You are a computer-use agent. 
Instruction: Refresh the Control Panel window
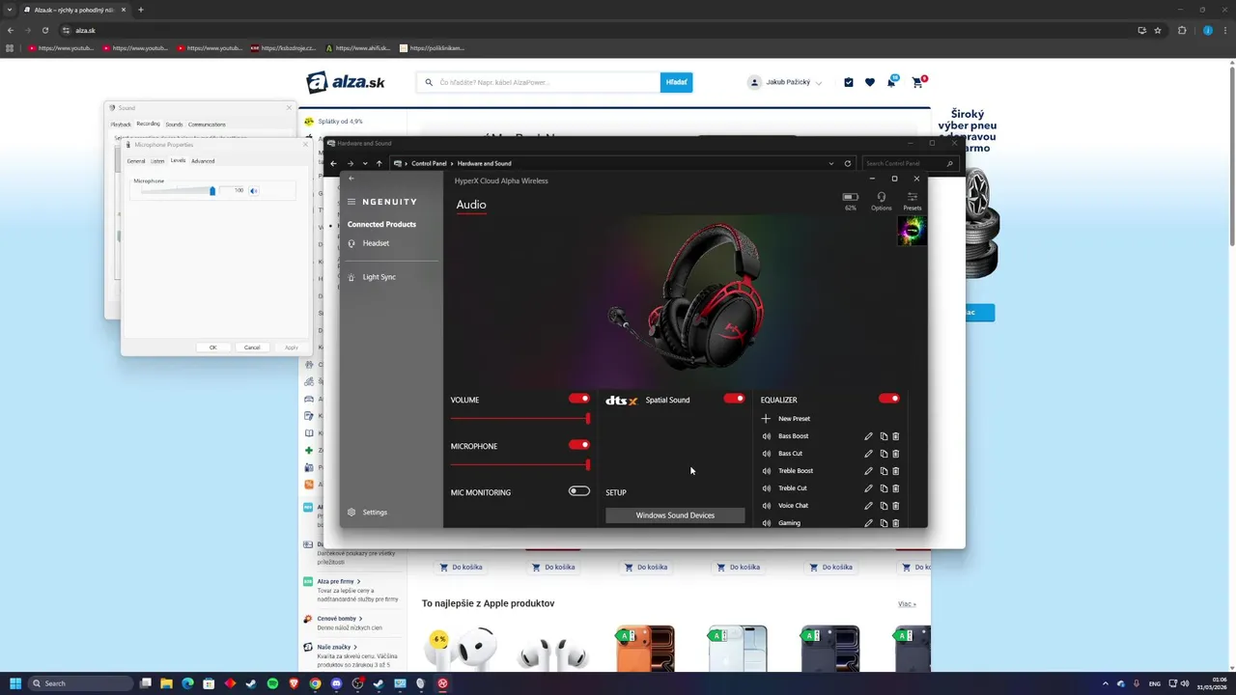(848, 163)
